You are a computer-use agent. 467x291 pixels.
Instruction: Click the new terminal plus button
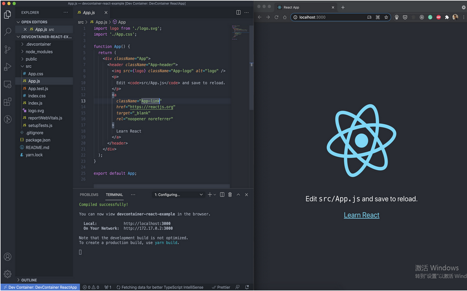coord(210,194)
